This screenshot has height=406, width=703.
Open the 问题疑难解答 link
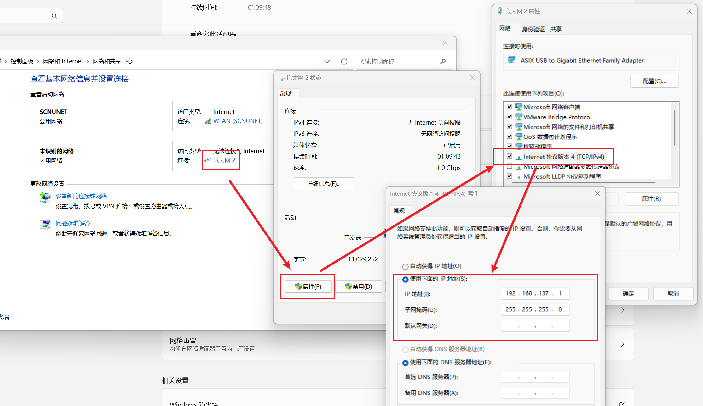tap(73, 223)
